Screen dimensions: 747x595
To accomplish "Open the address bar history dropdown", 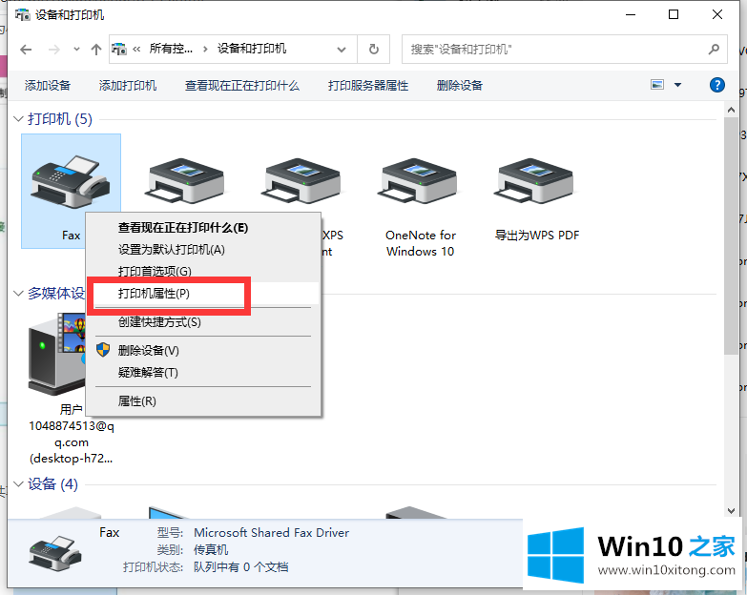I will coord(342,49).
